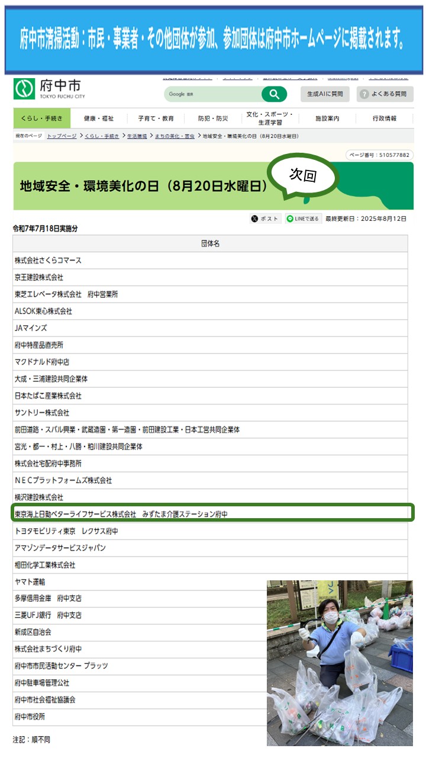Click the 団体名 table header
Image resolution: width=426 pixels, height=758 pixels.
point(210,243)
